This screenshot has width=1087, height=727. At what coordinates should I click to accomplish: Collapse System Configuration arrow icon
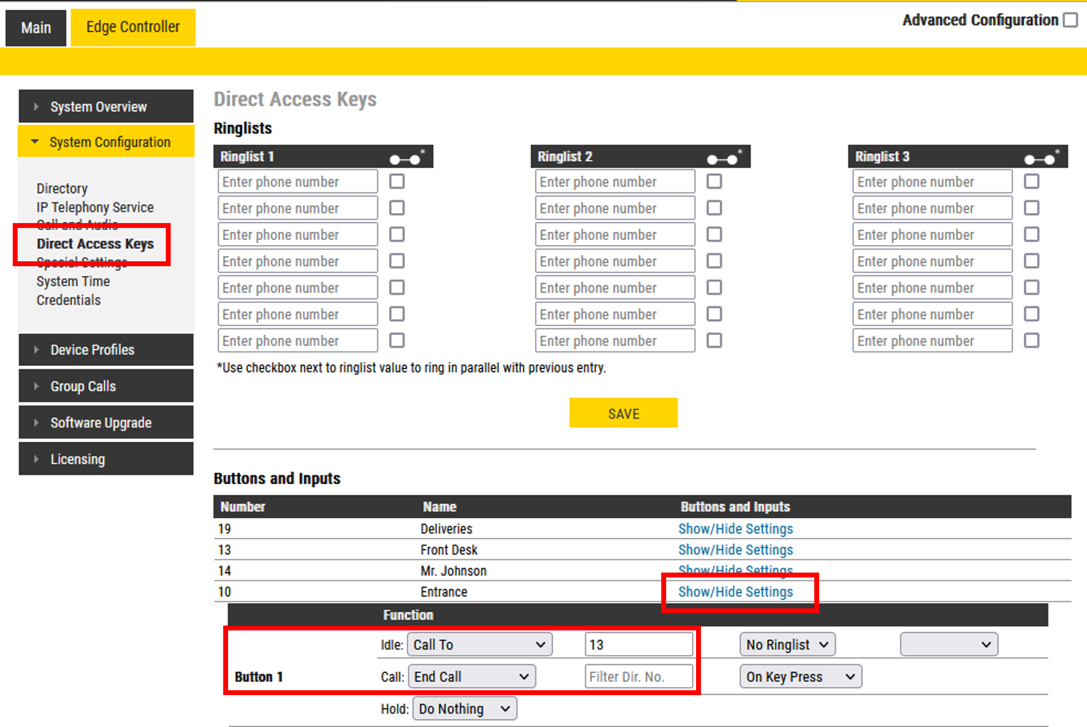click(35, 142)
